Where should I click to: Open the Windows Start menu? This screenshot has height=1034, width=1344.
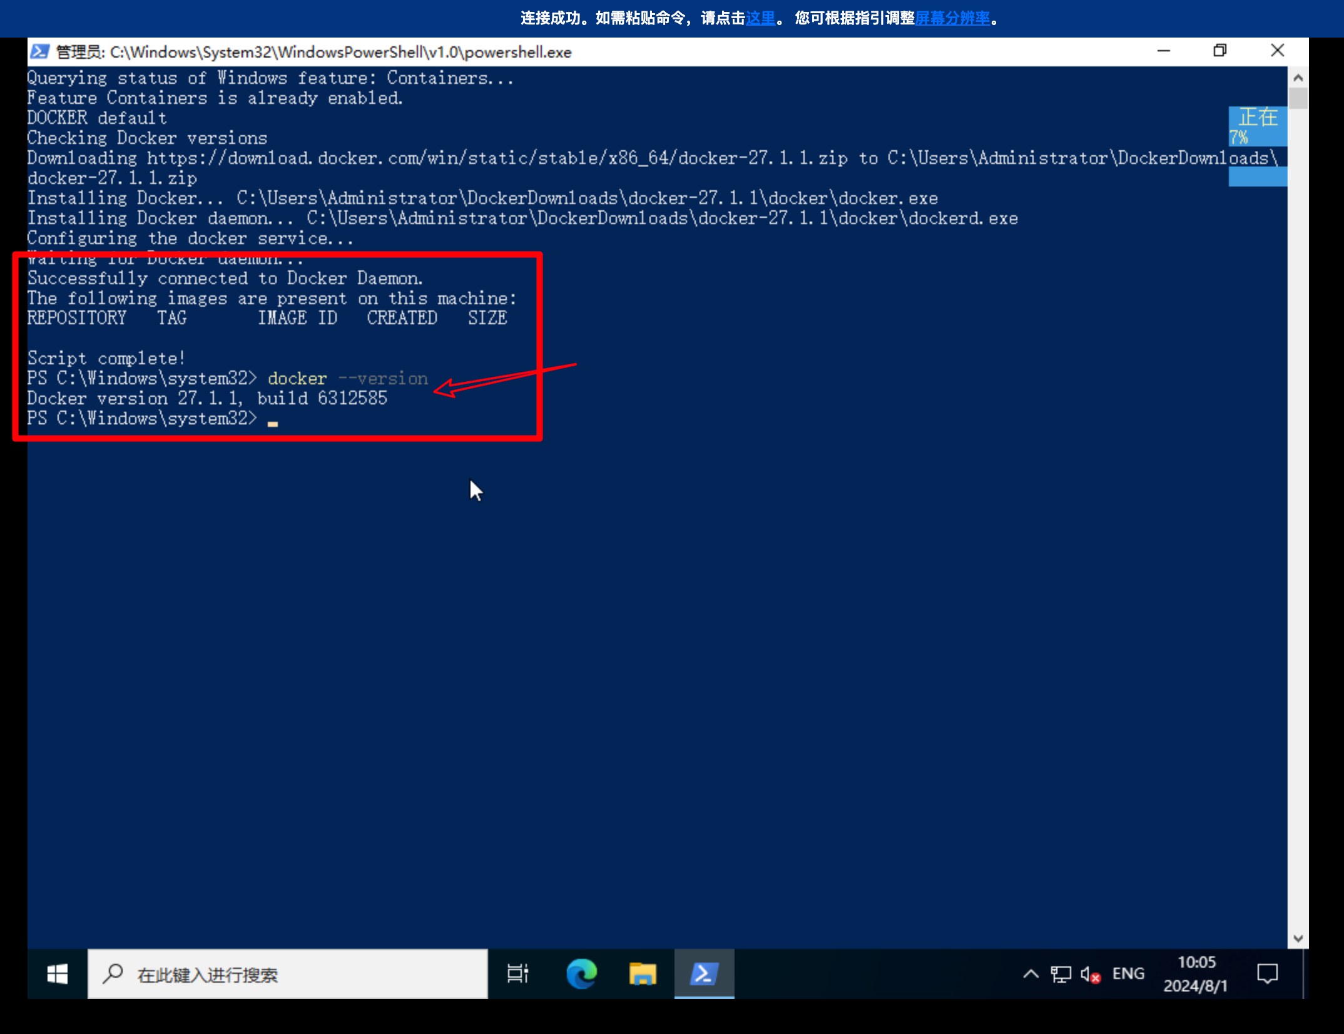pyautogui.click(x=57, y=974)
